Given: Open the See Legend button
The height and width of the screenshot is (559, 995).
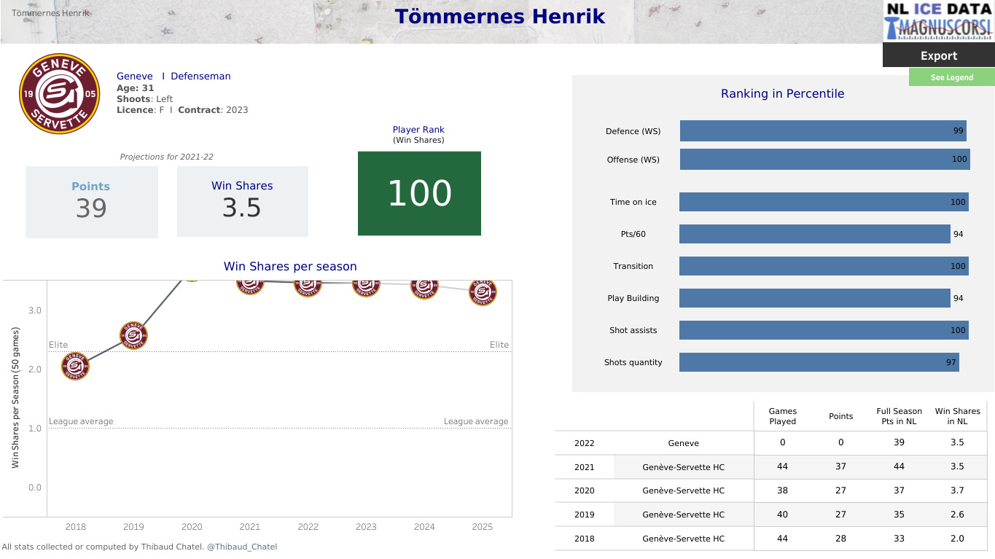Looking at the screenshot, I should coord(951,77).
